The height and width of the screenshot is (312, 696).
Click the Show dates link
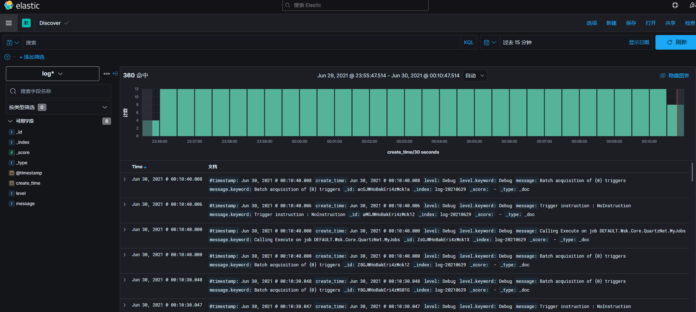639,42
